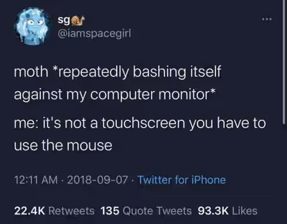Click the text "use the mouse"
This screenshot has width=287, height=224.
pyautogui.click(x=63, y=146)
